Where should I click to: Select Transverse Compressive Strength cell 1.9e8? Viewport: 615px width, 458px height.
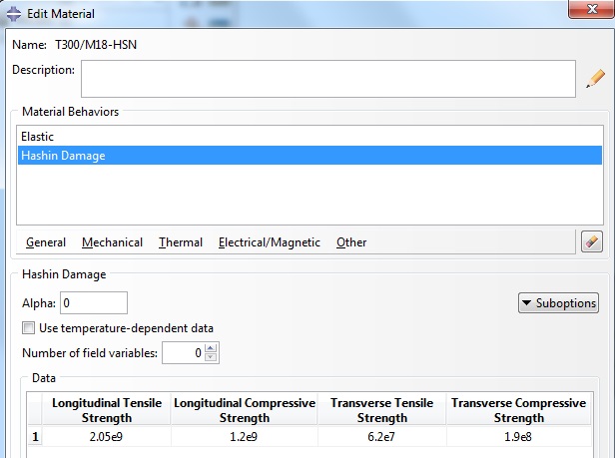pos(518,437)
